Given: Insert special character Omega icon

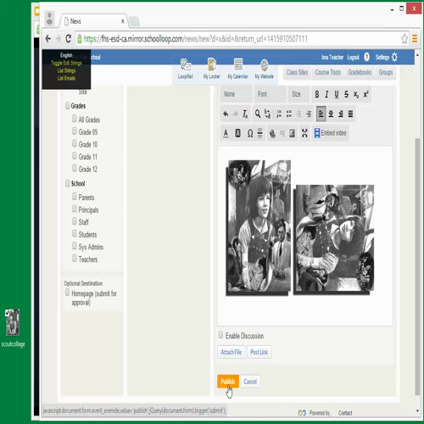Looking at the screenshot, I should (x=250, y=133).
